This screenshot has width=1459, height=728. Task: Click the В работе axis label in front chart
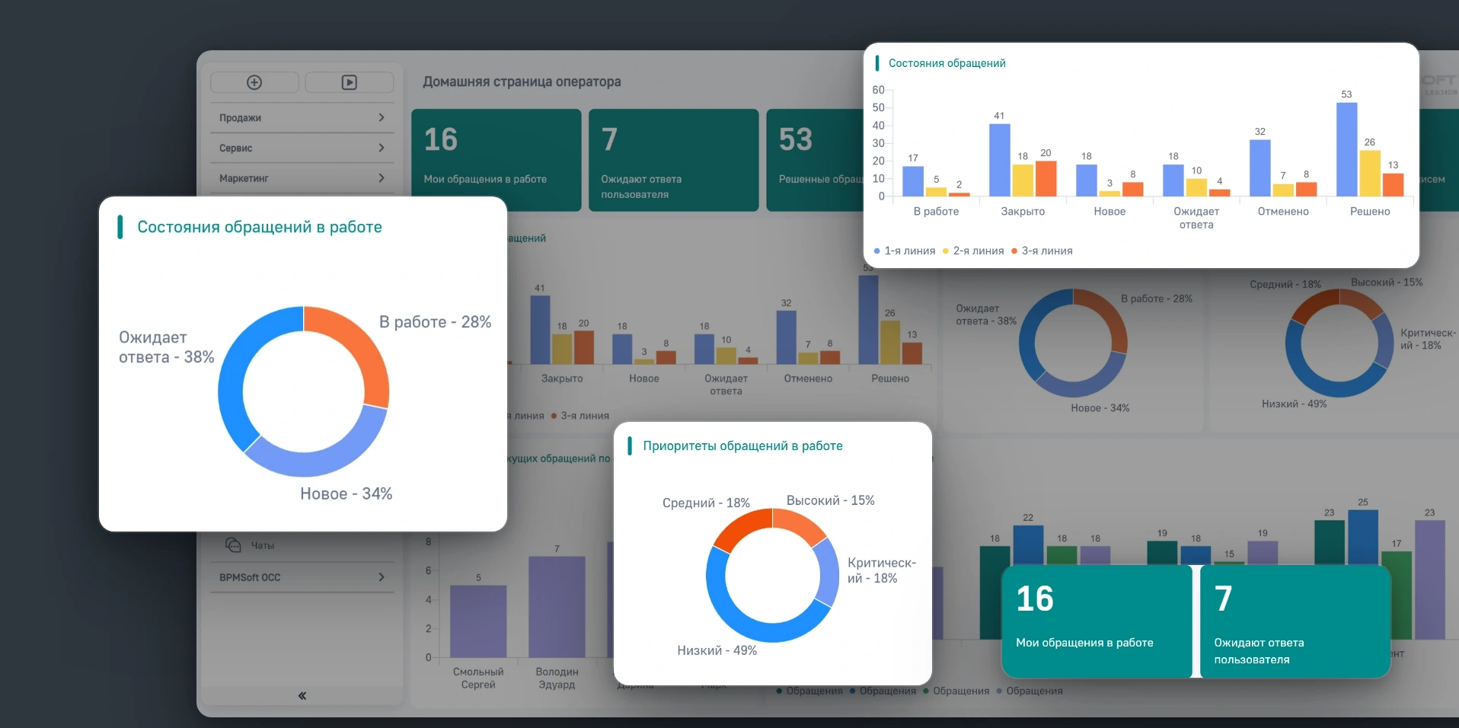click(x=936, y=212)
